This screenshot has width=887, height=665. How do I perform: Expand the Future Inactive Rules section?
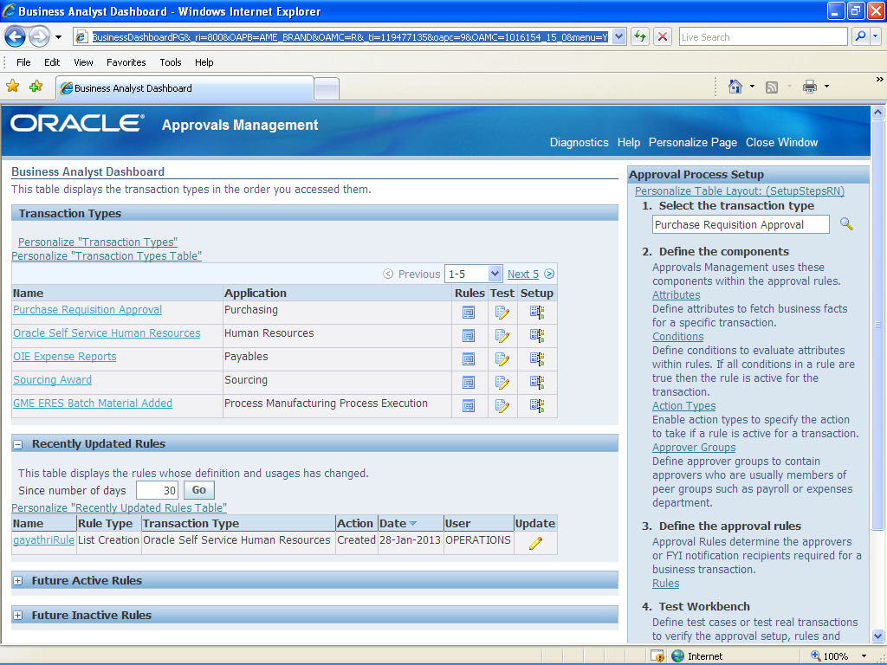18,616
